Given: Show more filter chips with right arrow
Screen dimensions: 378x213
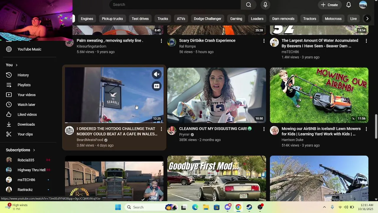Looking at the screenshot, I should tap(367, 19).
